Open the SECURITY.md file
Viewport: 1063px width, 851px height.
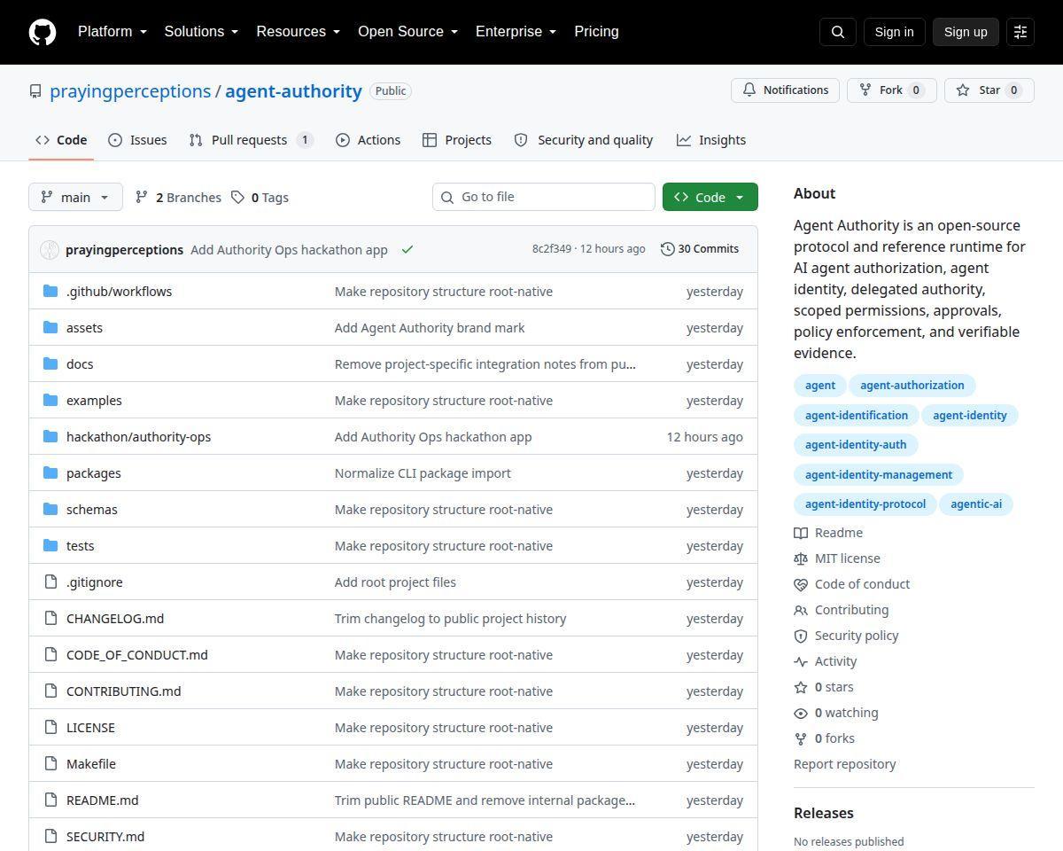coord(105,836)
